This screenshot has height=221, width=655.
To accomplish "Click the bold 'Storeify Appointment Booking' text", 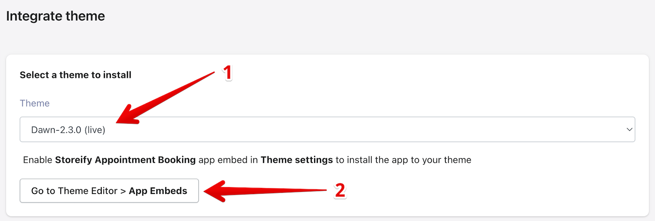I will coord(125,160).
